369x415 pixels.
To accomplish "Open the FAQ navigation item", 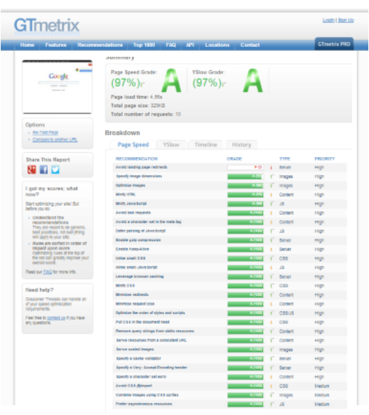I will click(171, 45).
